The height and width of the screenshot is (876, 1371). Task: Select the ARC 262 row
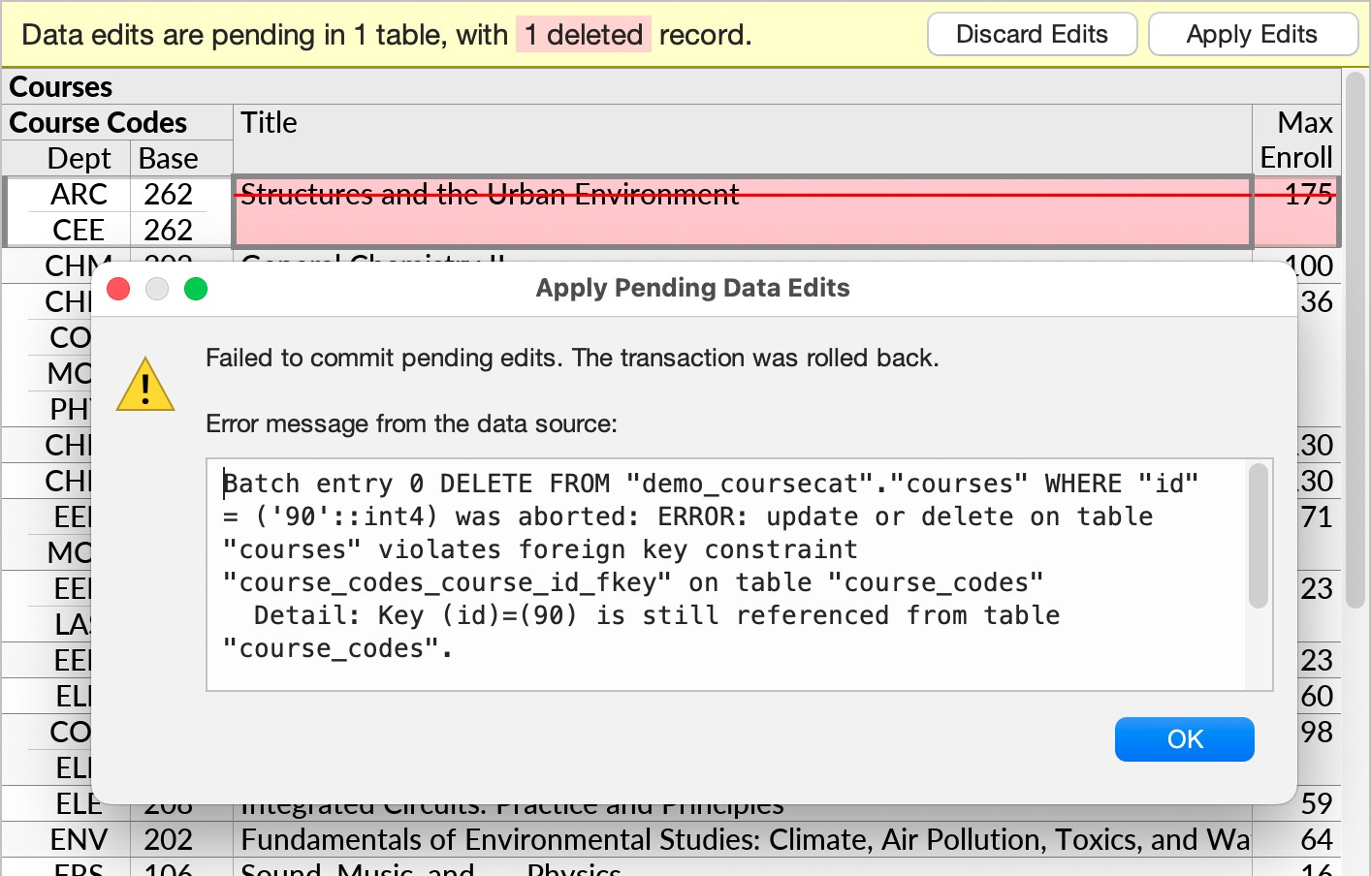click(80, 194)
